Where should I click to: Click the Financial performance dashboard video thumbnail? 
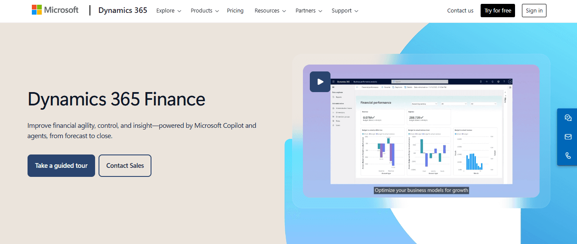tap(421, 131)
